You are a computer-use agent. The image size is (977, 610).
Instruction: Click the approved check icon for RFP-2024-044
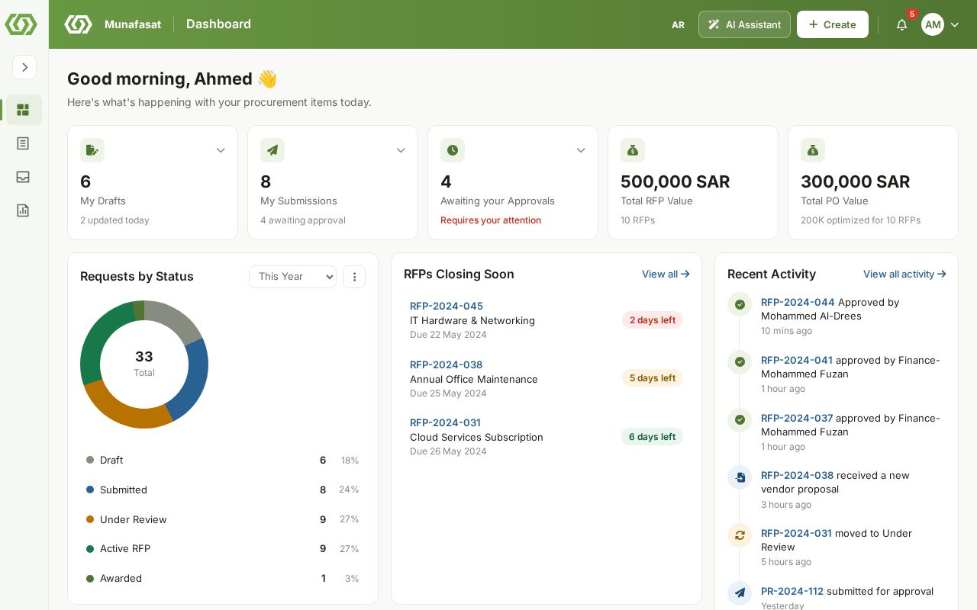coord(740,304)
